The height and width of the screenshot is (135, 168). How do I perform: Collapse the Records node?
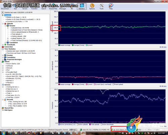pyautogui.click(x=3, y=100)
